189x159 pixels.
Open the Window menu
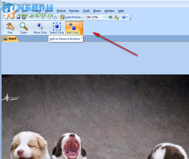coord(109,11)
